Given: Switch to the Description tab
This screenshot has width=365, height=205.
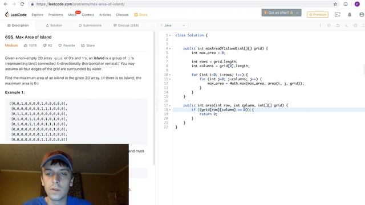Looking at the screenshot, I should tap(18, 25).
